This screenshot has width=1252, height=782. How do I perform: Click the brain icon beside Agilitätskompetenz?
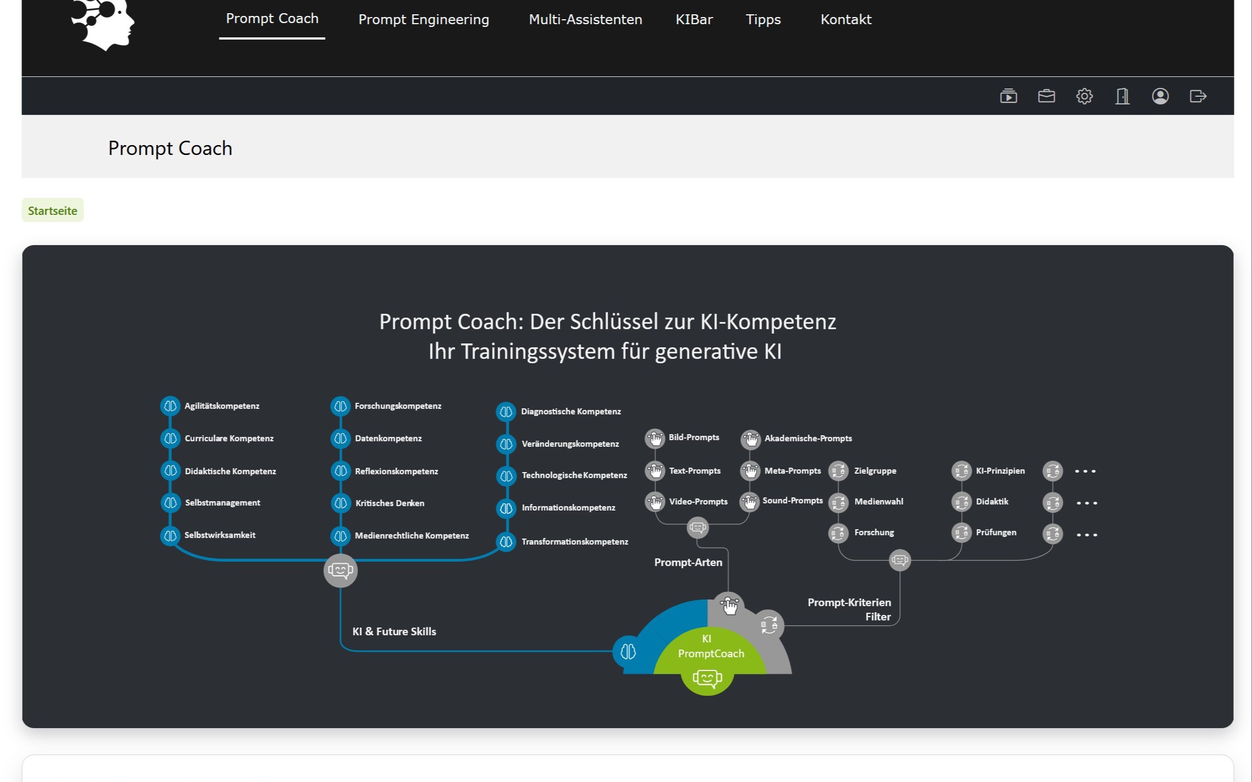[x=170, y=406]
